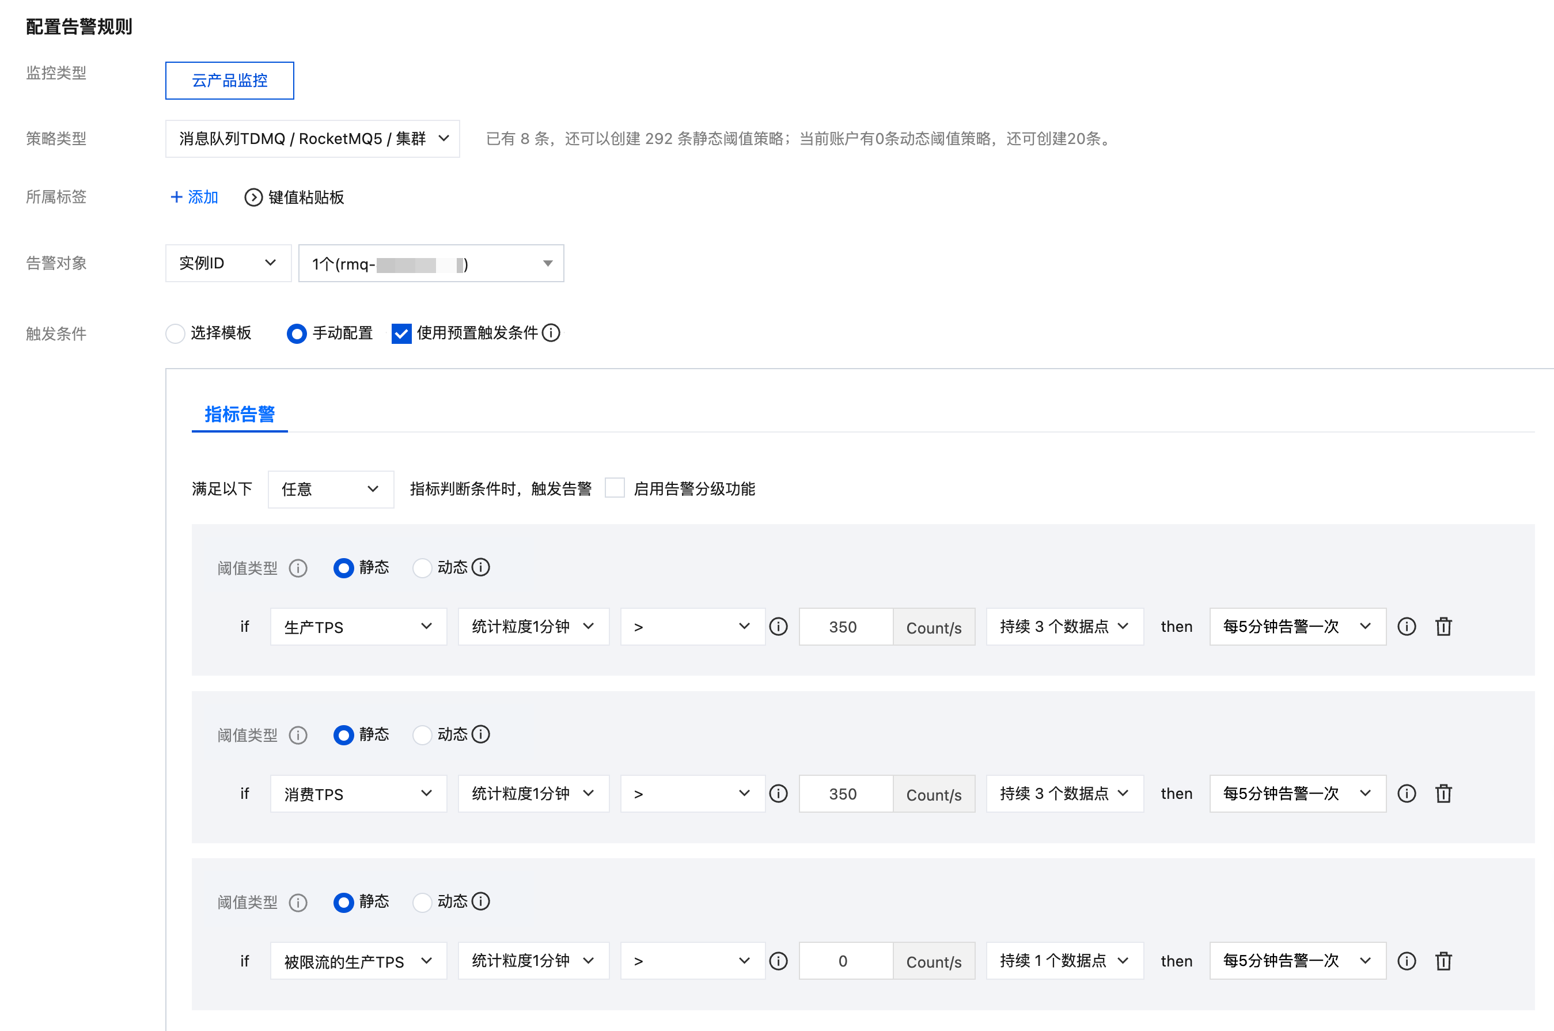This screenshot has height=1031, width=1554.
Task: Open 阈值类型 info icon in first rule
Action: 299,568
